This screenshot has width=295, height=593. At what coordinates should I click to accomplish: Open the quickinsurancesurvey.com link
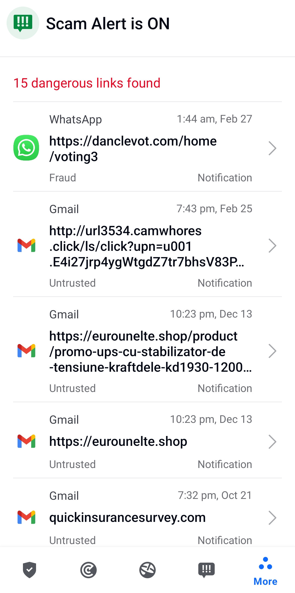128,518
